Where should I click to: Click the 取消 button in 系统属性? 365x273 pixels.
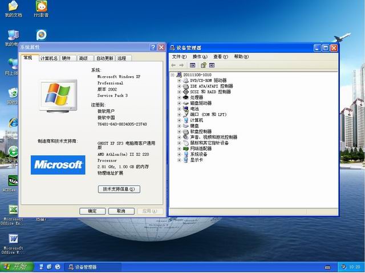121,211
